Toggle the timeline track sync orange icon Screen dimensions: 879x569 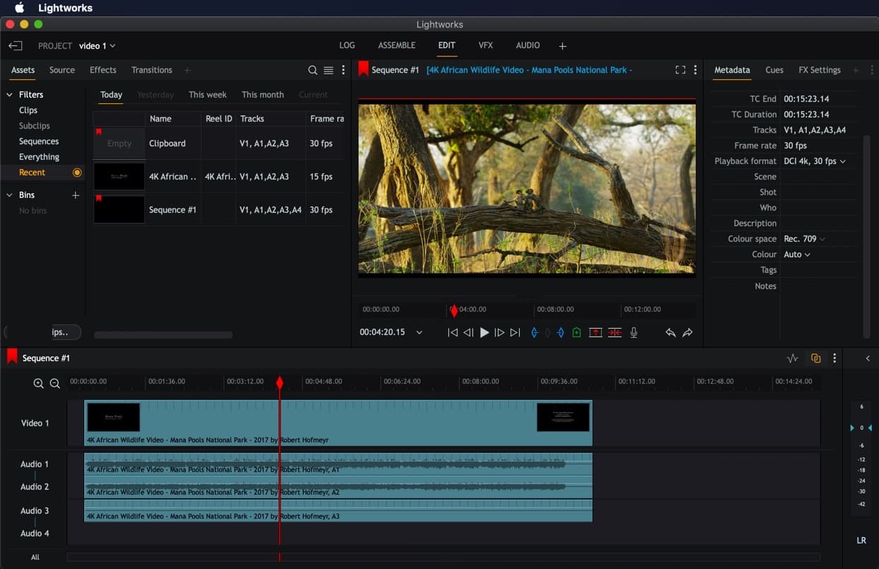(815, 358)
